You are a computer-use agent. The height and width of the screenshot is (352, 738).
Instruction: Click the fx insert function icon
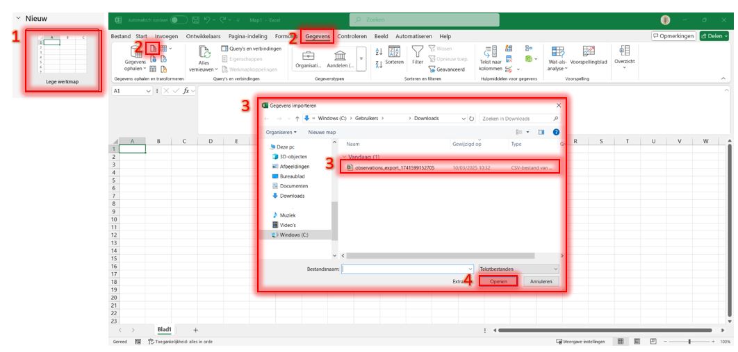(x=186, y=91)
